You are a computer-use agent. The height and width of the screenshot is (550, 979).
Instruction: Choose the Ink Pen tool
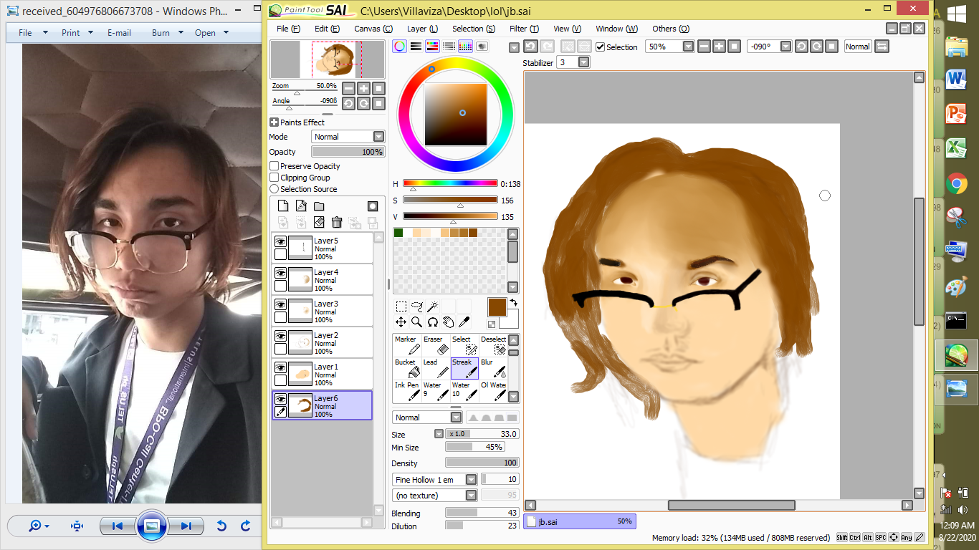(x=406, y=391)
